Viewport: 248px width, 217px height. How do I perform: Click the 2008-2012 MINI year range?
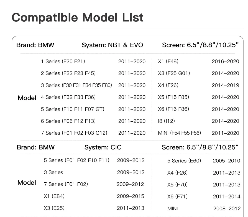pyautogui.click(x=227, y=209)
